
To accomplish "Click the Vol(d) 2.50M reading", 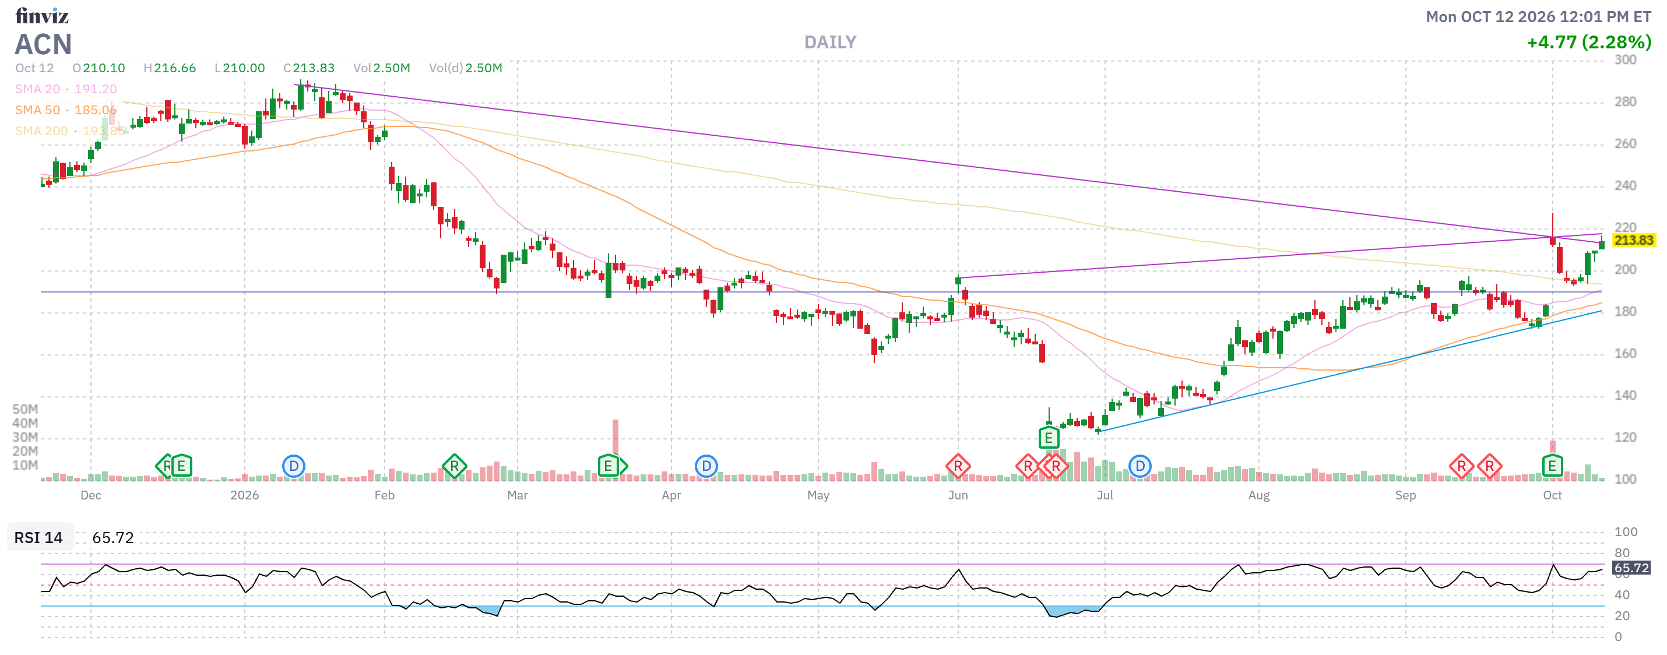I will 465,68.
